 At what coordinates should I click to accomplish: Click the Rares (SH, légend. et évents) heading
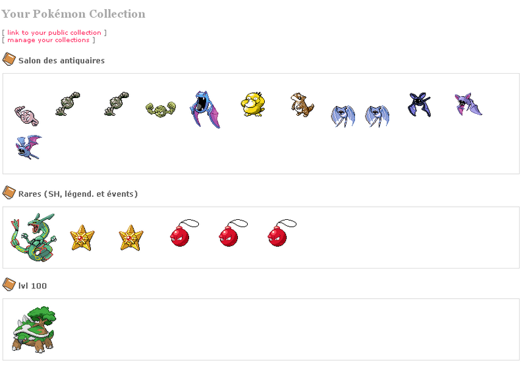[x=78, y=194]
